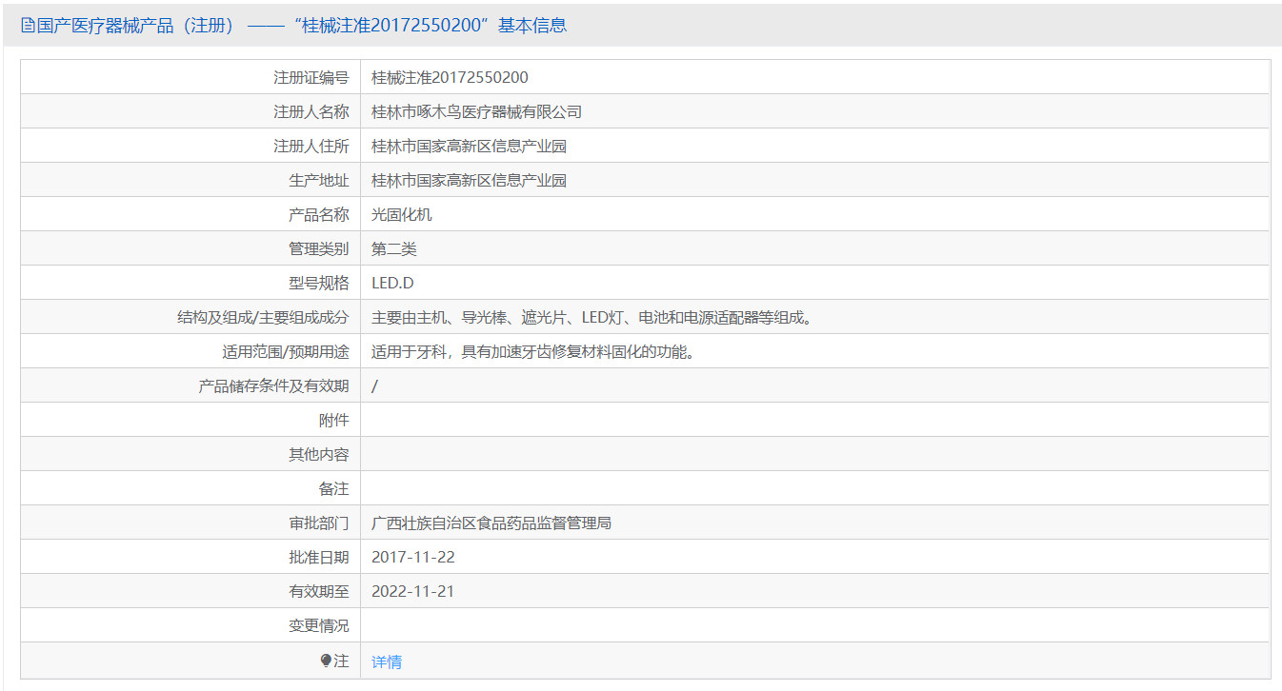Open the 详情 link in the 注 row
1282x691 pixels.
pos(387,661)
